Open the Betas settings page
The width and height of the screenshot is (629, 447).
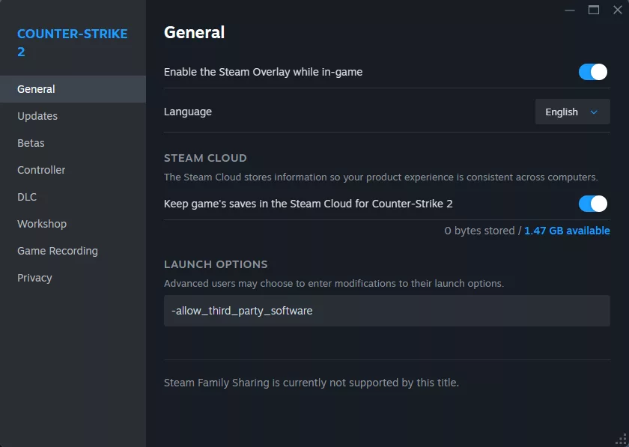pos(31,143)
